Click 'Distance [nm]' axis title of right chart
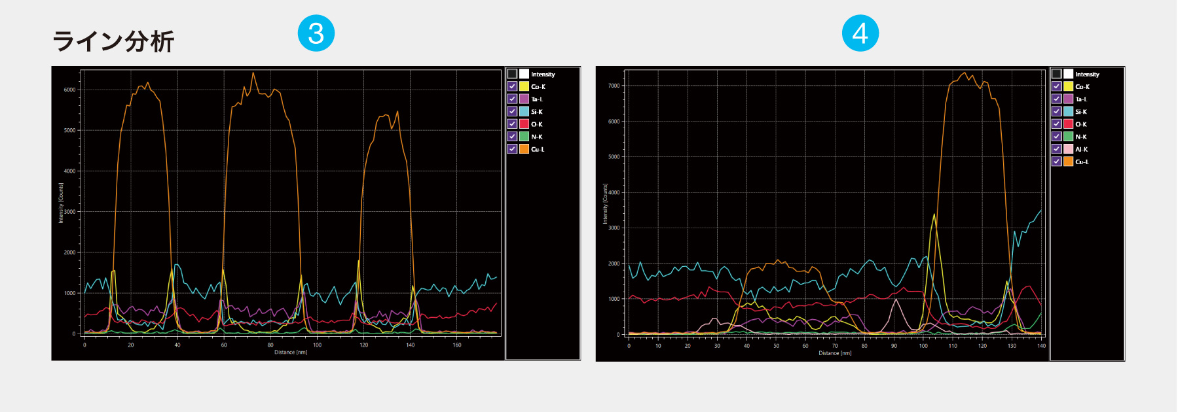The width and height of the screenshot is (1178, 412). pyautogui.click(x=835, y=353)
